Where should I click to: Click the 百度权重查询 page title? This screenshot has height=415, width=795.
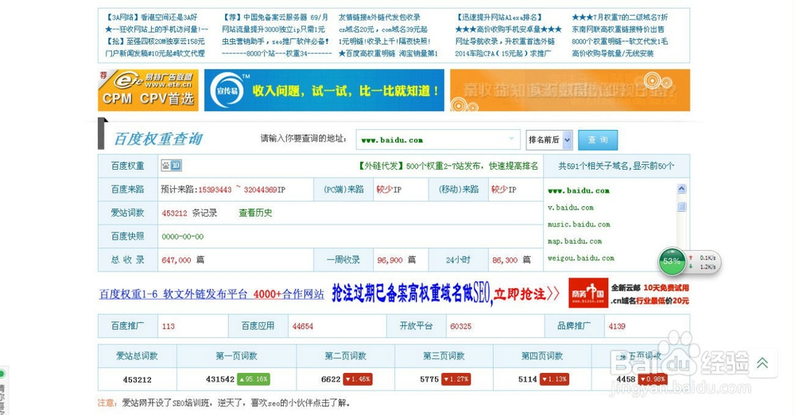pos(157,139)
